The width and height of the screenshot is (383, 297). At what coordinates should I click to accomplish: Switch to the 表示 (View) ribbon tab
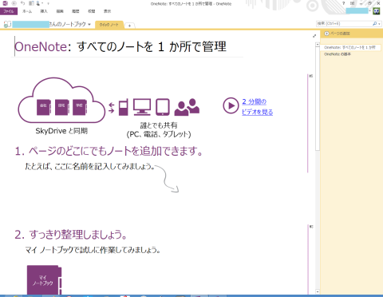coord(107,11)
